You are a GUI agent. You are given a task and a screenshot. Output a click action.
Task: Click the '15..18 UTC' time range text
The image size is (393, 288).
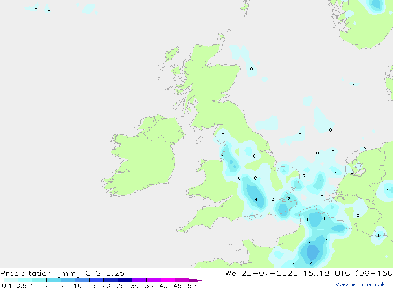tap(327, 273)
